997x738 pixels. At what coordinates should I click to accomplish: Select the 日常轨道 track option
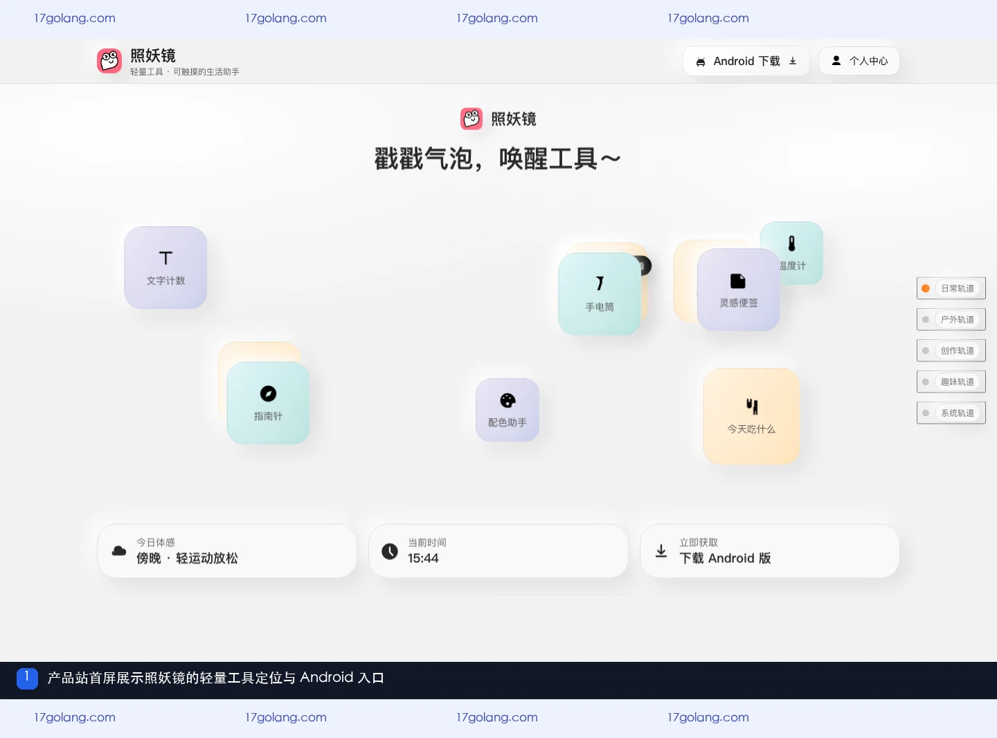pos(951,288)
